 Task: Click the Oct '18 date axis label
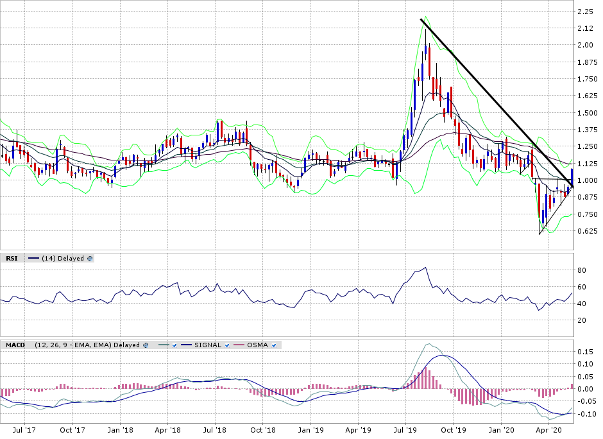coord(263,430)
